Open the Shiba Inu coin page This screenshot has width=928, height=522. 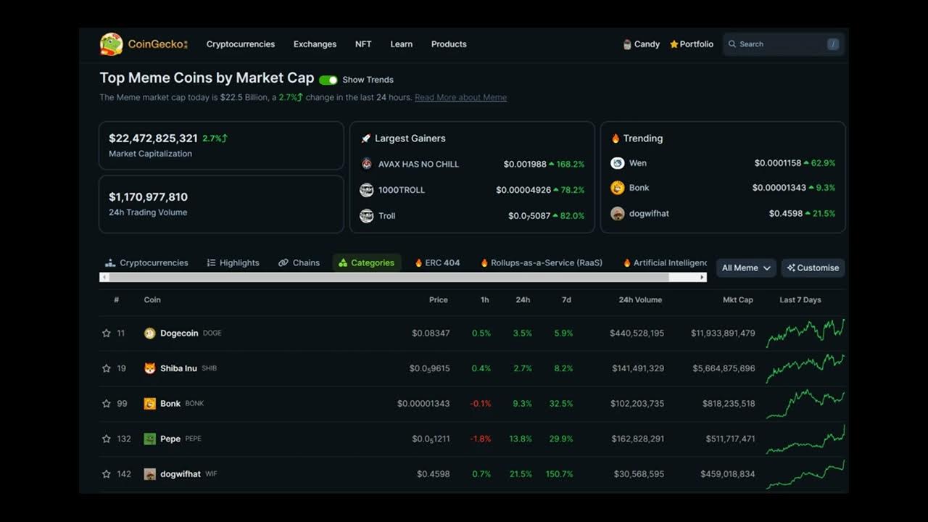178,368
